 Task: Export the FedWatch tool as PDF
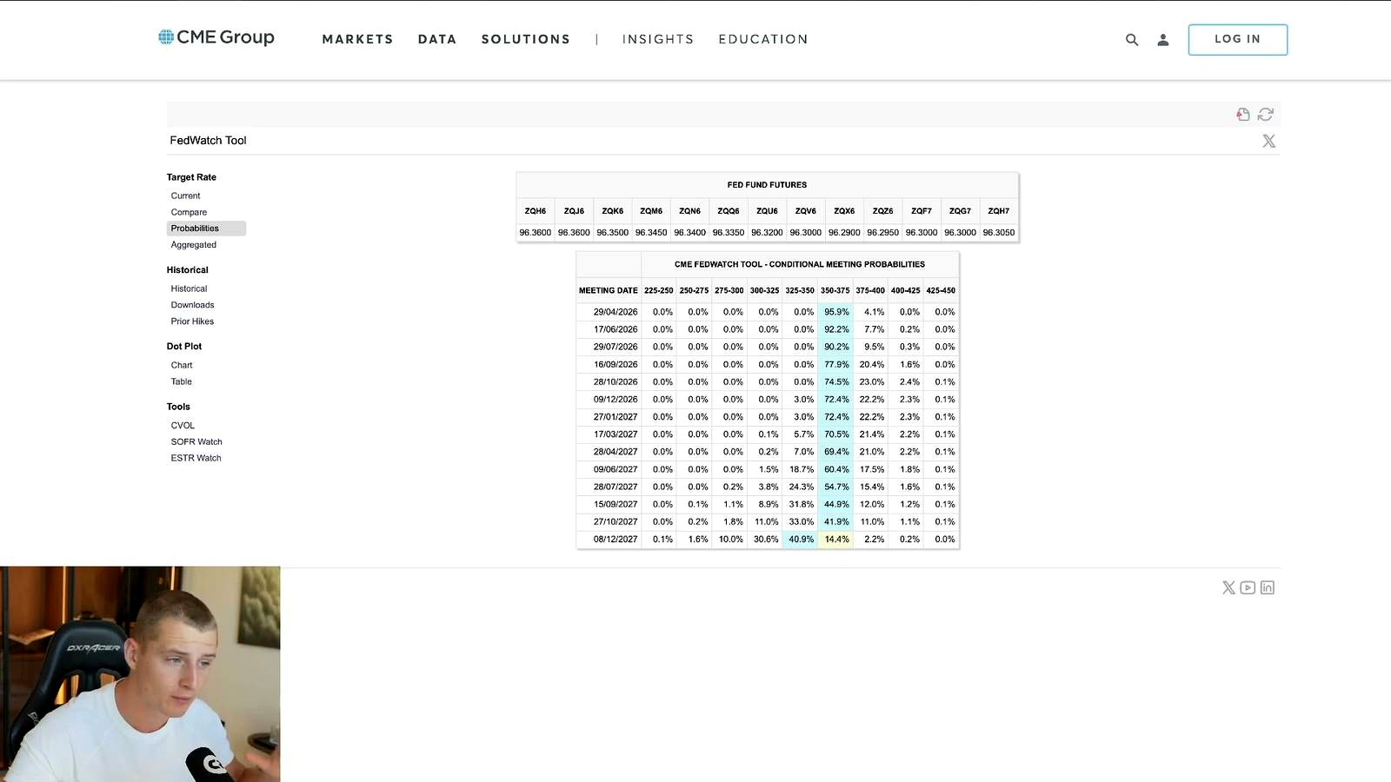(x=1243, y=115)
